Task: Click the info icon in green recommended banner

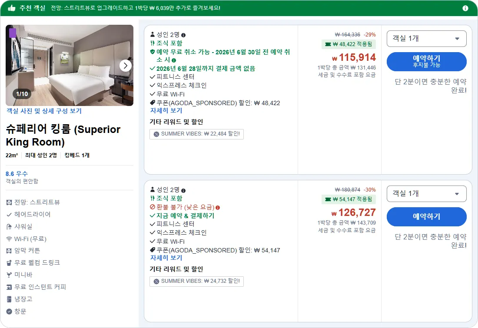Action: 465,8
